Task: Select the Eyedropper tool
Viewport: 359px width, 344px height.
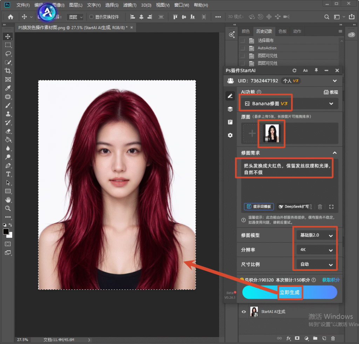Action: pyautogui.click(x=8, y=88)
